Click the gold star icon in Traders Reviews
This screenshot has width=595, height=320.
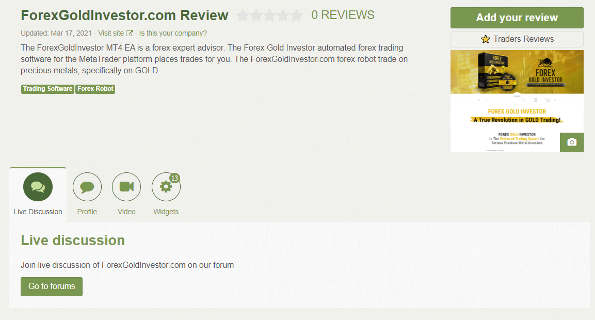click(x=485, y=39)
